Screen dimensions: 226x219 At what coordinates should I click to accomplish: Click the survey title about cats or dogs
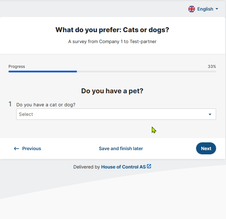112,30
